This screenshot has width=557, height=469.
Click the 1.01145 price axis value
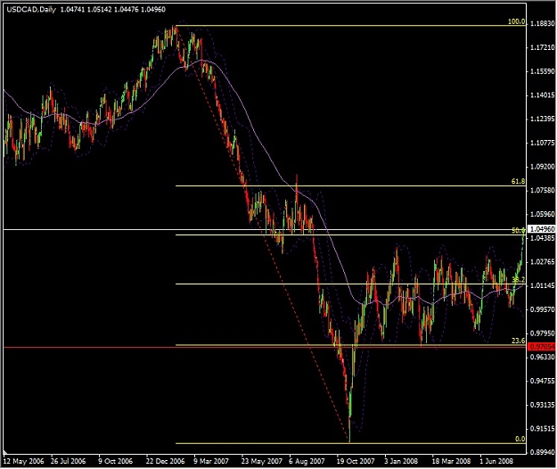click(x=542, y=285)
